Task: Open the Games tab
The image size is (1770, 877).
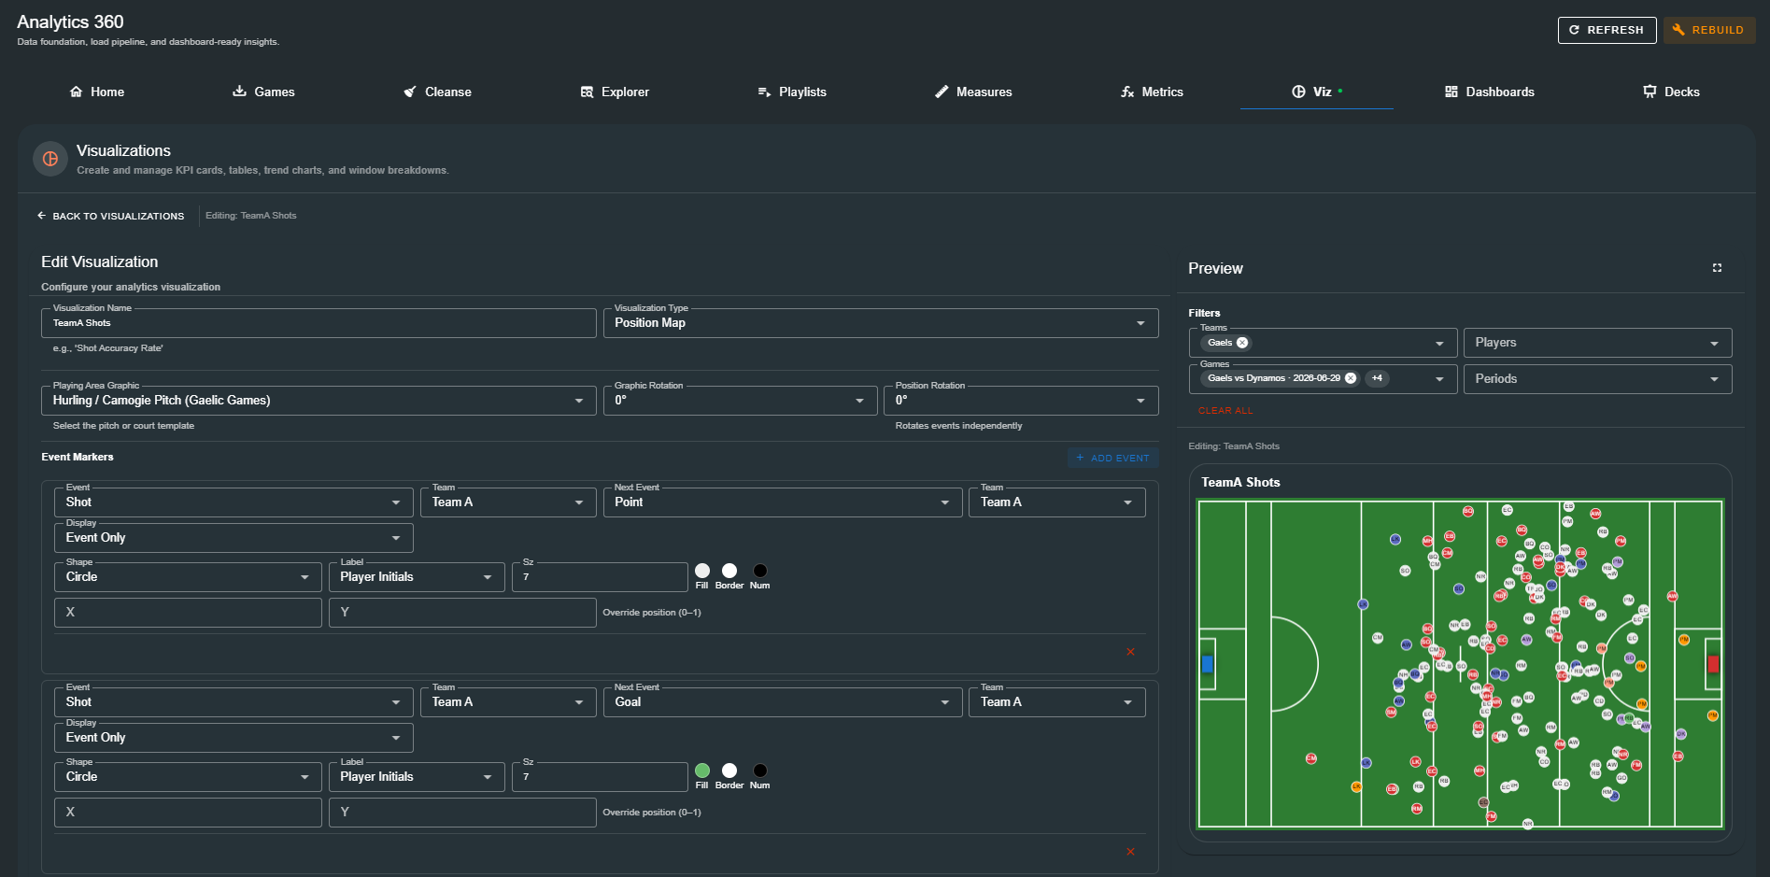Action: pos(263,92)
